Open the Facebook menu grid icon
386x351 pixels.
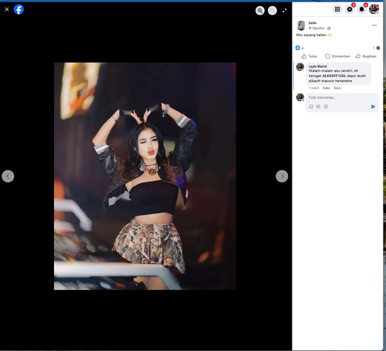click(x=337, y=9)
